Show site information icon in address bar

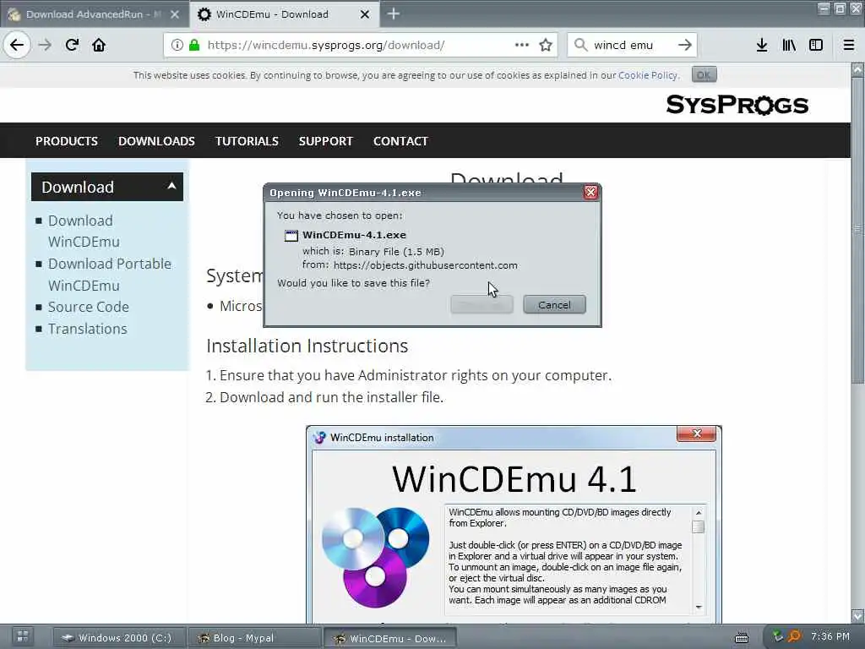[x=177, y=45]
